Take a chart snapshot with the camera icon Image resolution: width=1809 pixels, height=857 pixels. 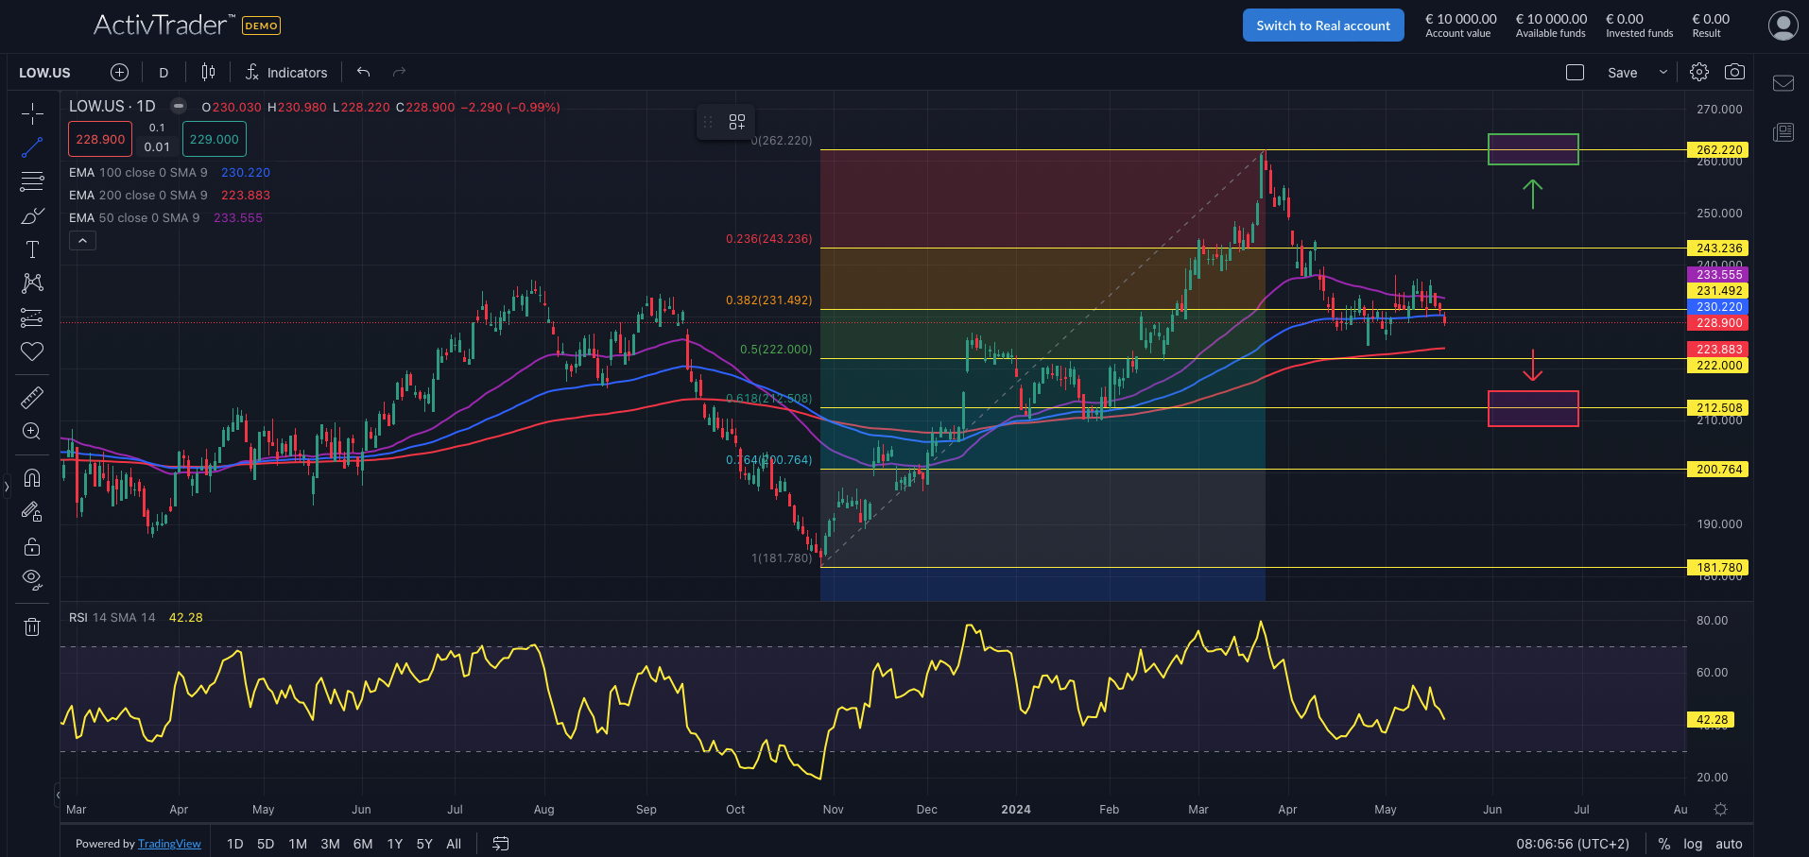(x=1734, y=73)
